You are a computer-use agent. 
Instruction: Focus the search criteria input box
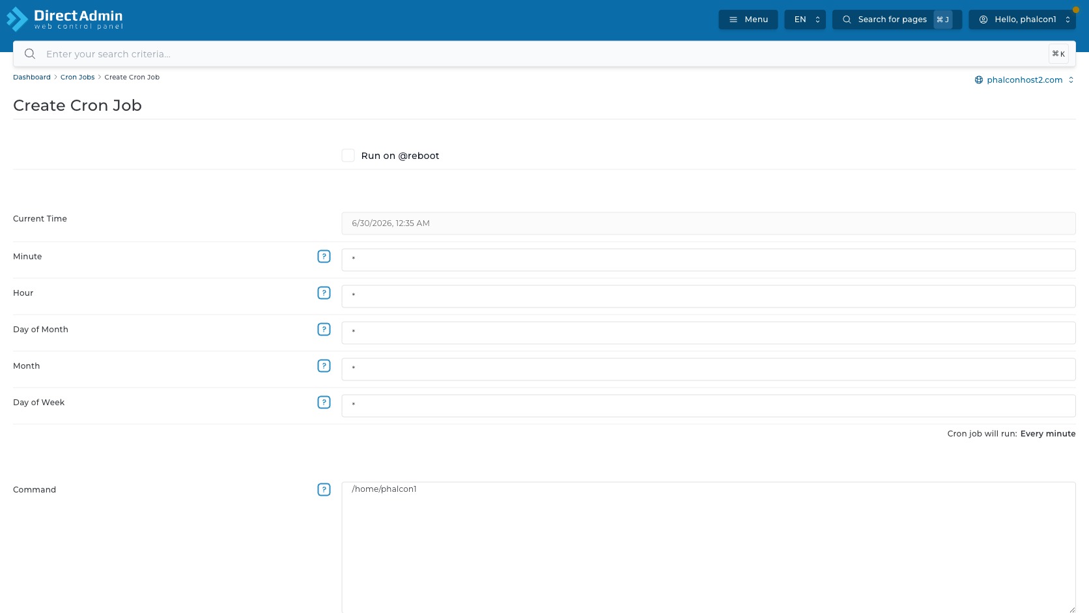[544, 54]
